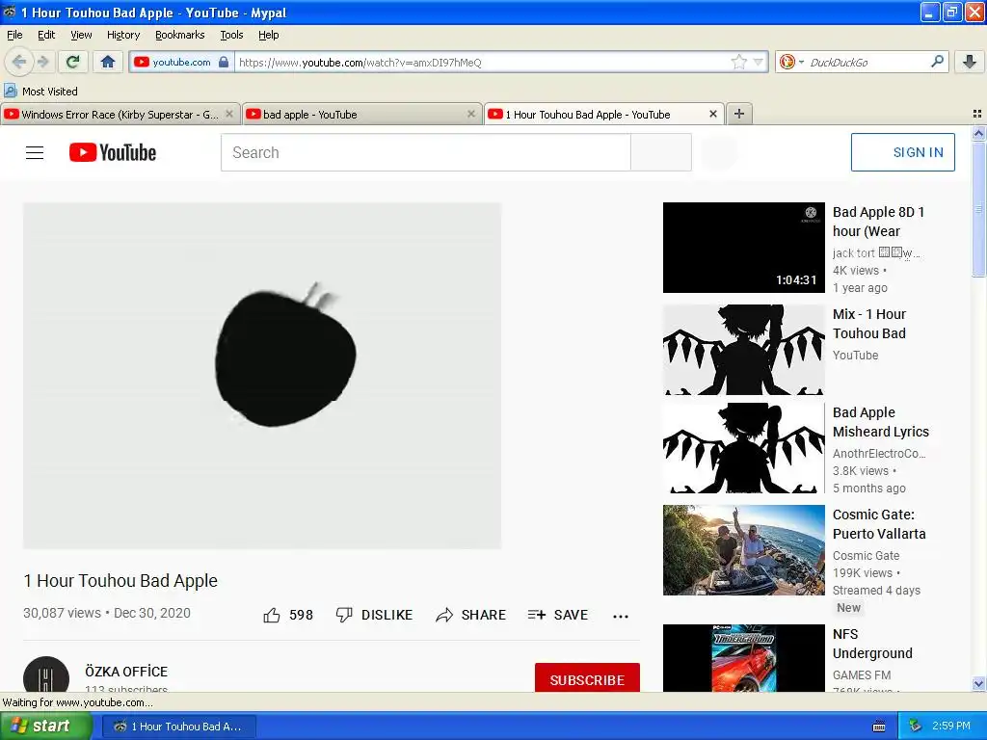Open the more actions three-dot menu

point(621,616)
